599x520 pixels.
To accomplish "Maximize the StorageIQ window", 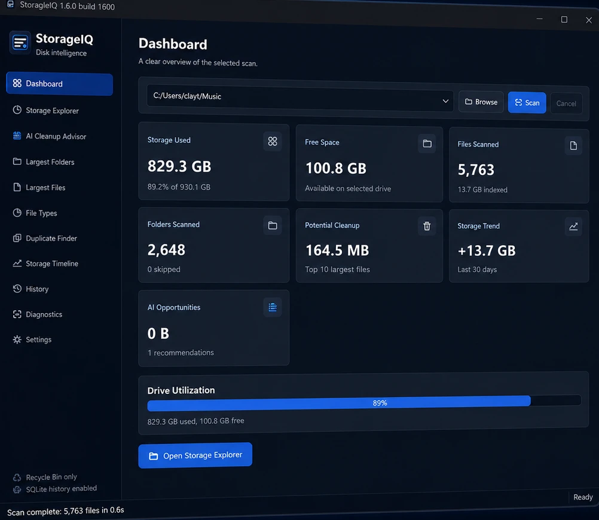I will [564, 20].
